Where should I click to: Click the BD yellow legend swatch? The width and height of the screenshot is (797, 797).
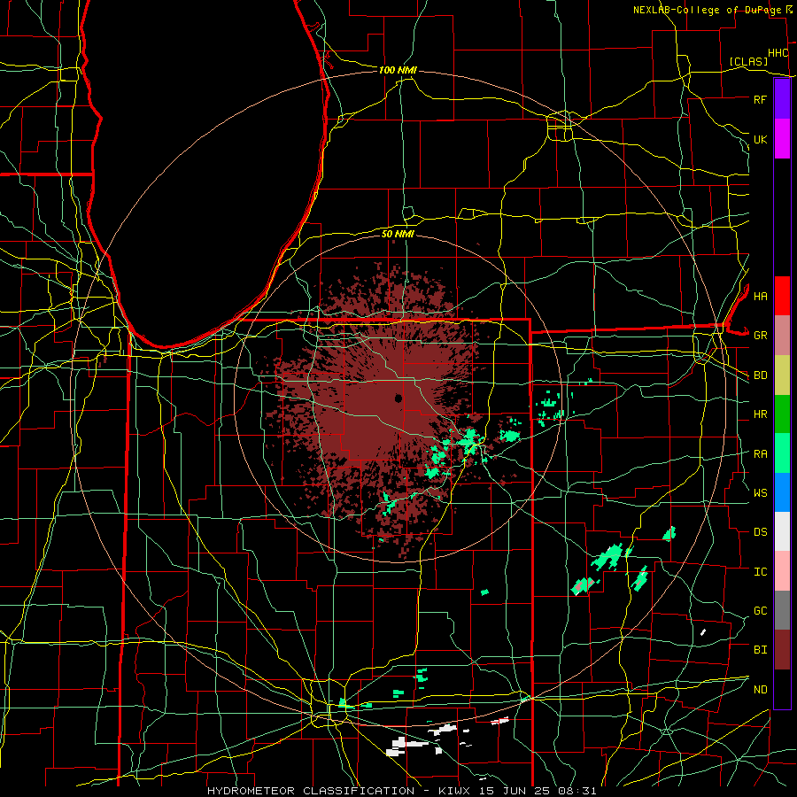tap(782, 375)
